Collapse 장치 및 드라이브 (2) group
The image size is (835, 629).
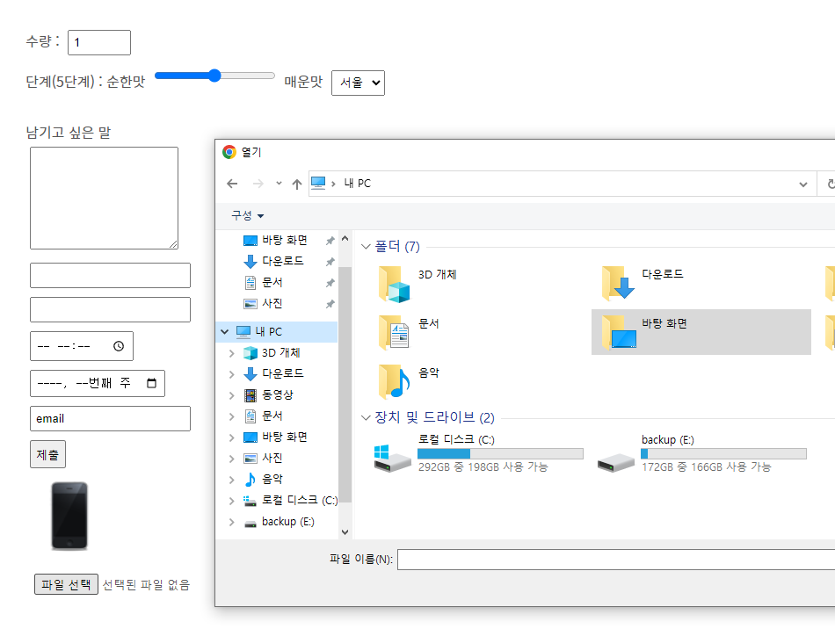click(x=366, y=418)
